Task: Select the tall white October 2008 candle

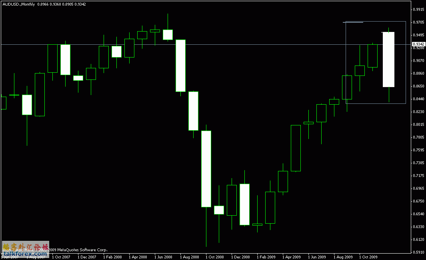Action: point(206,169)
